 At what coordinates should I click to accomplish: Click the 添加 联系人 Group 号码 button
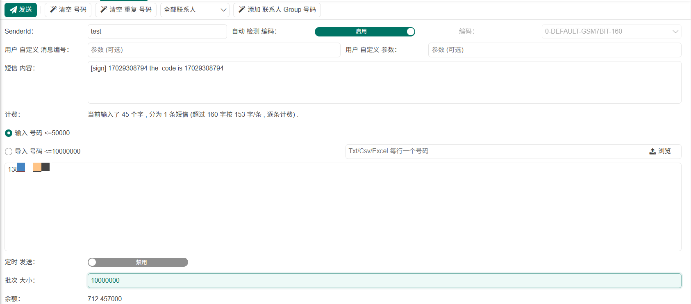(277, 10)
